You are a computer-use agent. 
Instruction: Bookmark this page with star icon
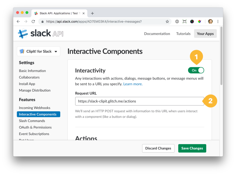pos(167,22)
